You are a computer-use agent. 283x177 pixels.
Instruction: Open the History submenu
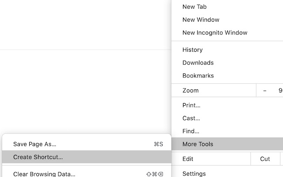[x=193, y=50]
